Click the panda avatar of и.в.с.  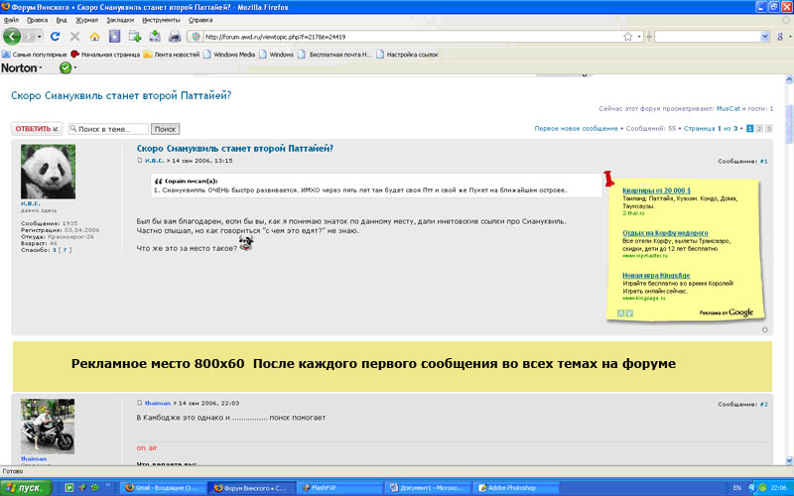(48, 171)
